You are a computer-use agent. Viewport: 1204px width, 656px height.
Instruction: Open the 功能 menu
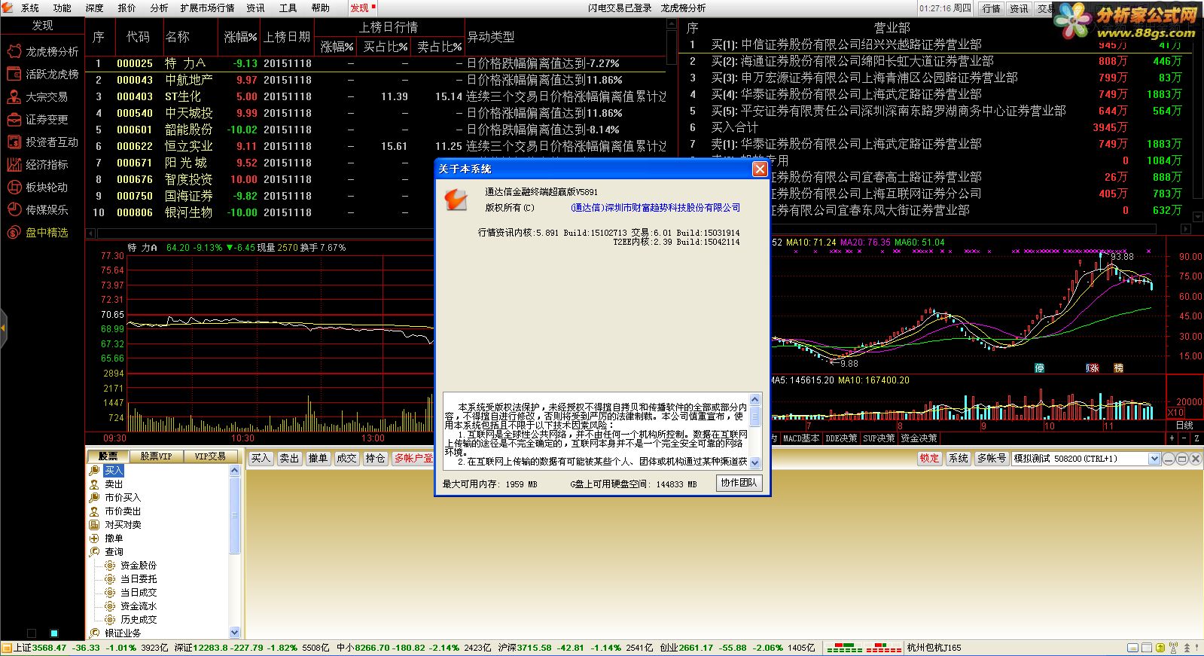click(x=62, y=8)
